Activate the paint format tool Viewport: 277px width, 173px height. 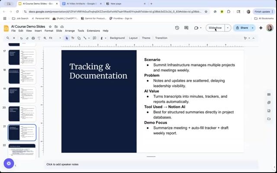(x=39, y=38)
